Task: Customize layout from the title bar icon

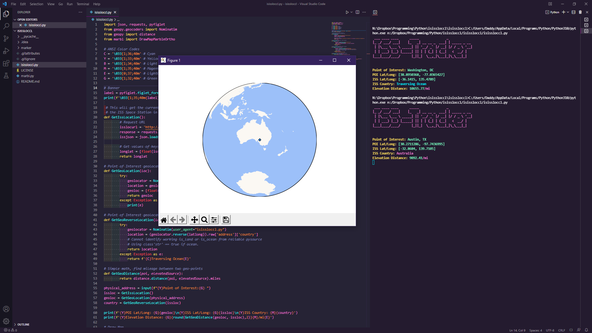Action: (550, 4)
